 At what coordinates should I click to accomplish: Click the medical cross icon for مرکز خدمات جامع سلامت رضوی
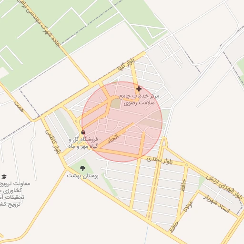coord(139,89)
